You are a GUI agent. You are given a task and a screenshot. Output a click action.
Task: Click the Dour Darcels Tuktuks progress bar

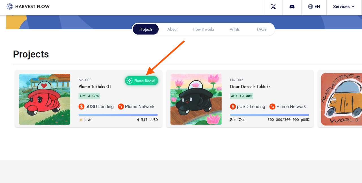tap(270, 115)
